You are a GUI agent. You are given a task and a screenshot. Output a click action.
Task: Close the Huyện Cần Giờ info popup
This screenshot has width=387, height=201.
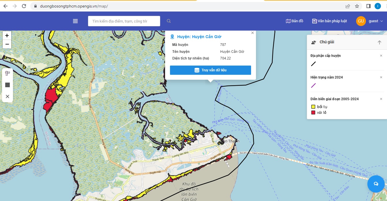253,33
